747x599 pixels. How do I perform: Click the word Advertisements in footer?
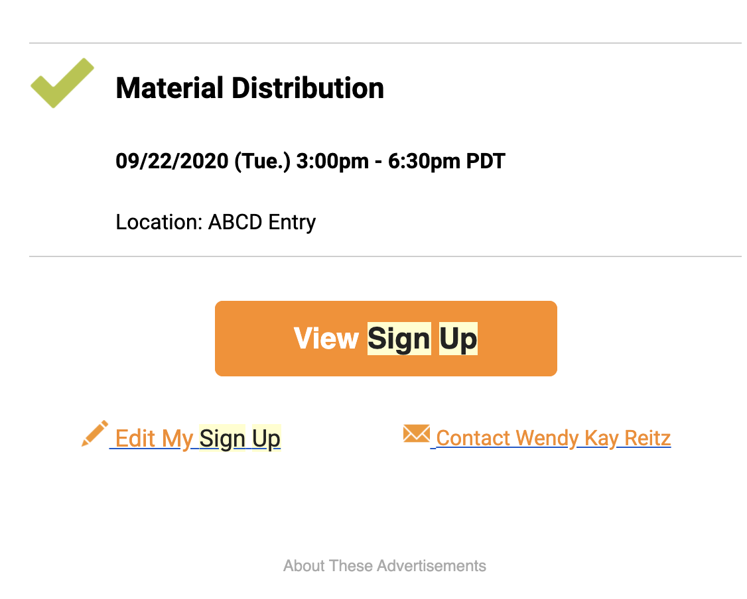[432, 566]
